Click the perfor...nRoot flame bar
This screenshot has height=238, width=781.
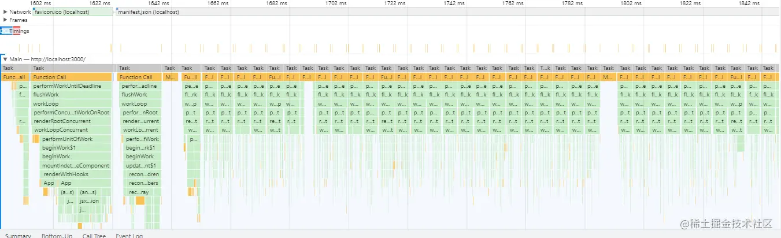click(x=140, y=113)
